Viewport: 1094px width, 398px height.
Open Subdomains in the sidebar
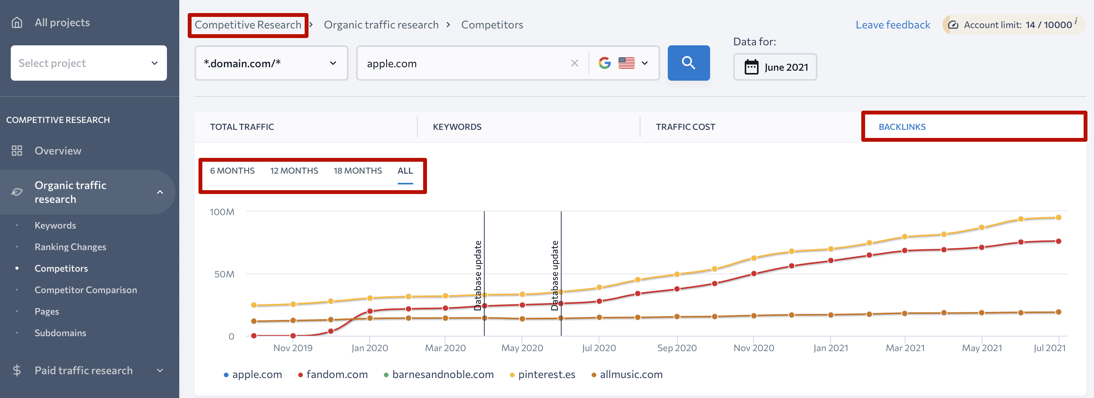[60, 333]
